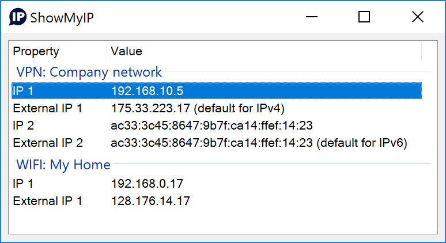
Task: Select the highlighted IP 1 label under VPN
Action: [x=23, y=90]
